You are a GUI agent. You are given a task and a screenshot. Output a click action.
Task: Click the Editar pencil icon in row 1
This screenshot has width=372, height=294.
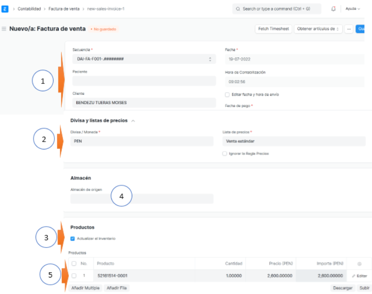click(359, 276)
